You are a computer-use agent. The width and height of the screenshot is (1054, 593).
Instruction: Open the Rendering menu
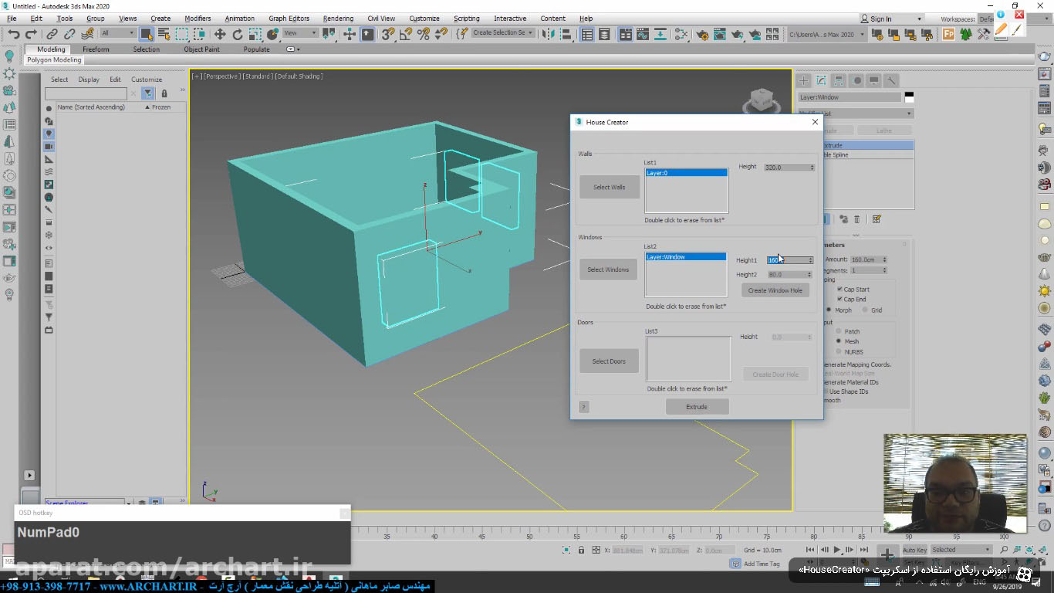(x=338, y=19)
